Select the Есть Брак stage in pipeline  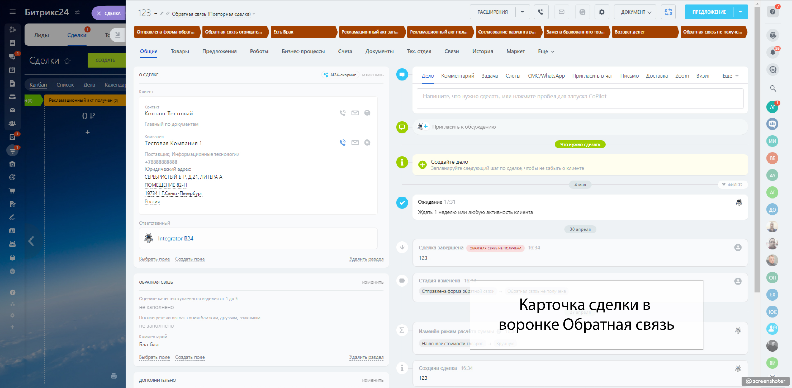(302, 32)
